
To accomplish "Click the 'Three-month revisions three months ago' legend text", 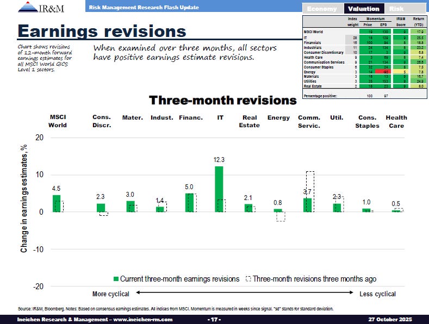I will click(x=315, y=279).
